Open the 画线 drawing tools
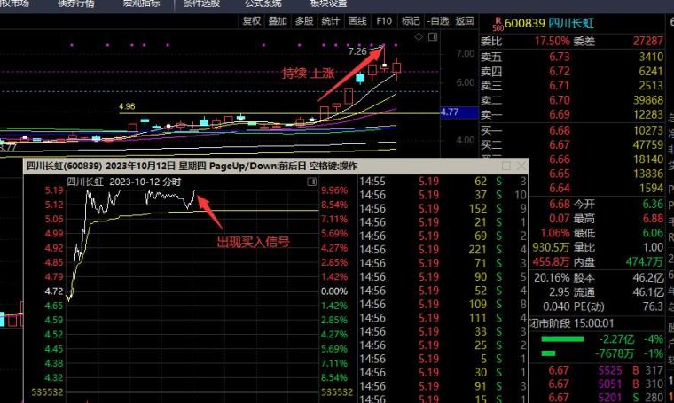 coord(357,20)
